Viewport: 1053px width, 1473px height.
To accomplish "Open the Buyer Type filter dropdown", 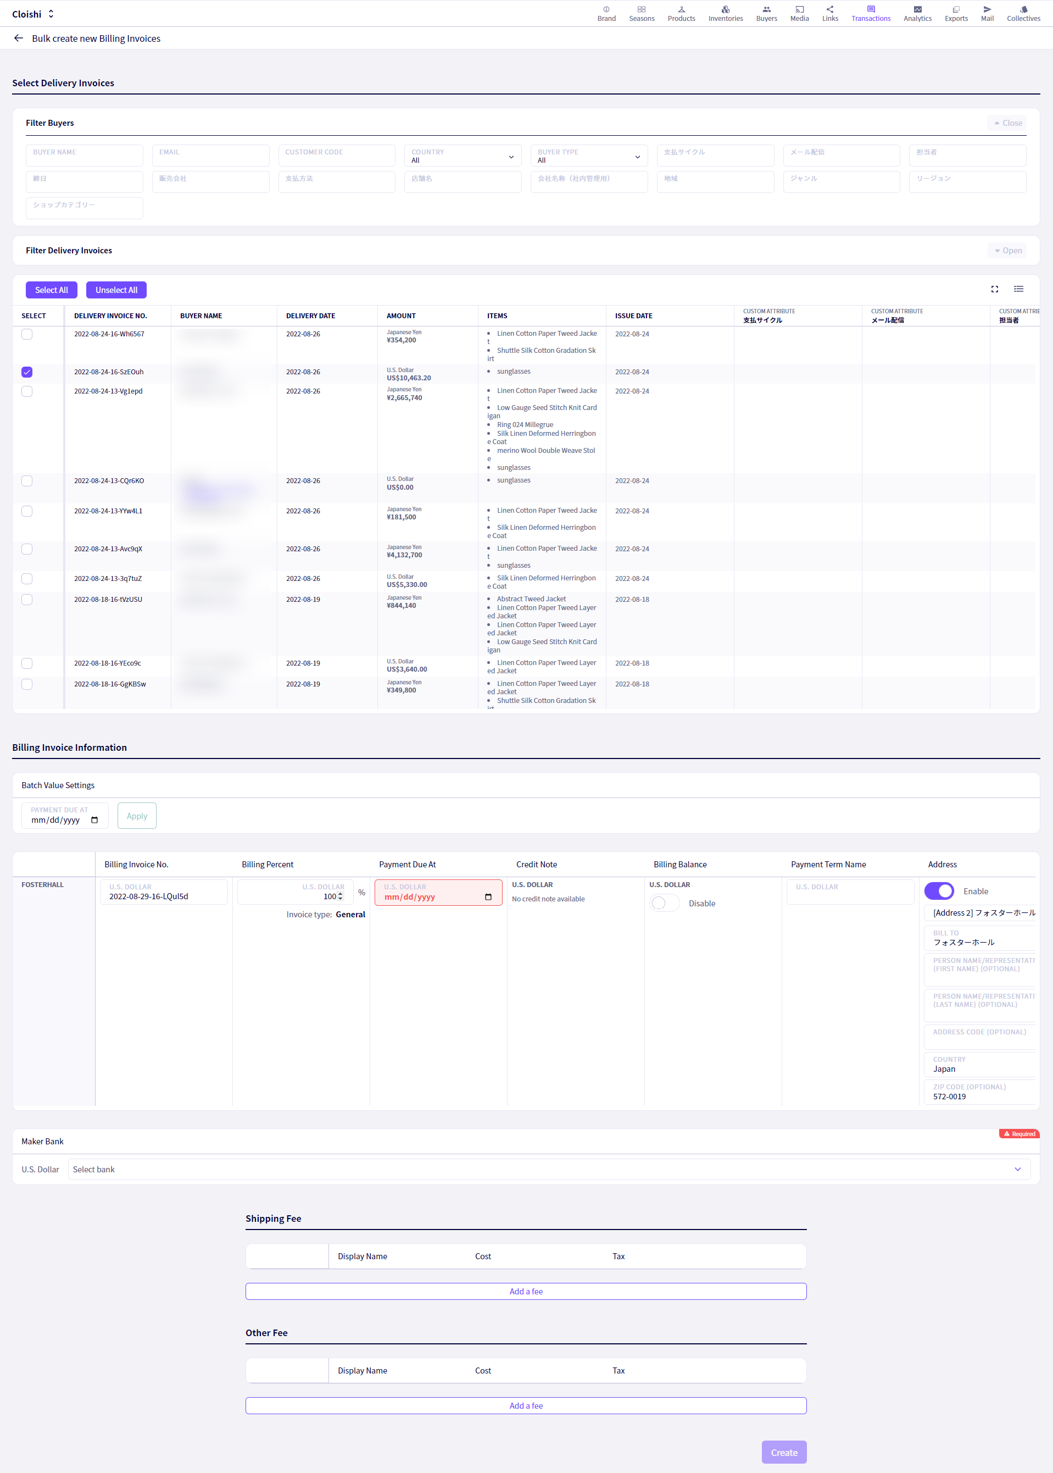I will (589, 156).
